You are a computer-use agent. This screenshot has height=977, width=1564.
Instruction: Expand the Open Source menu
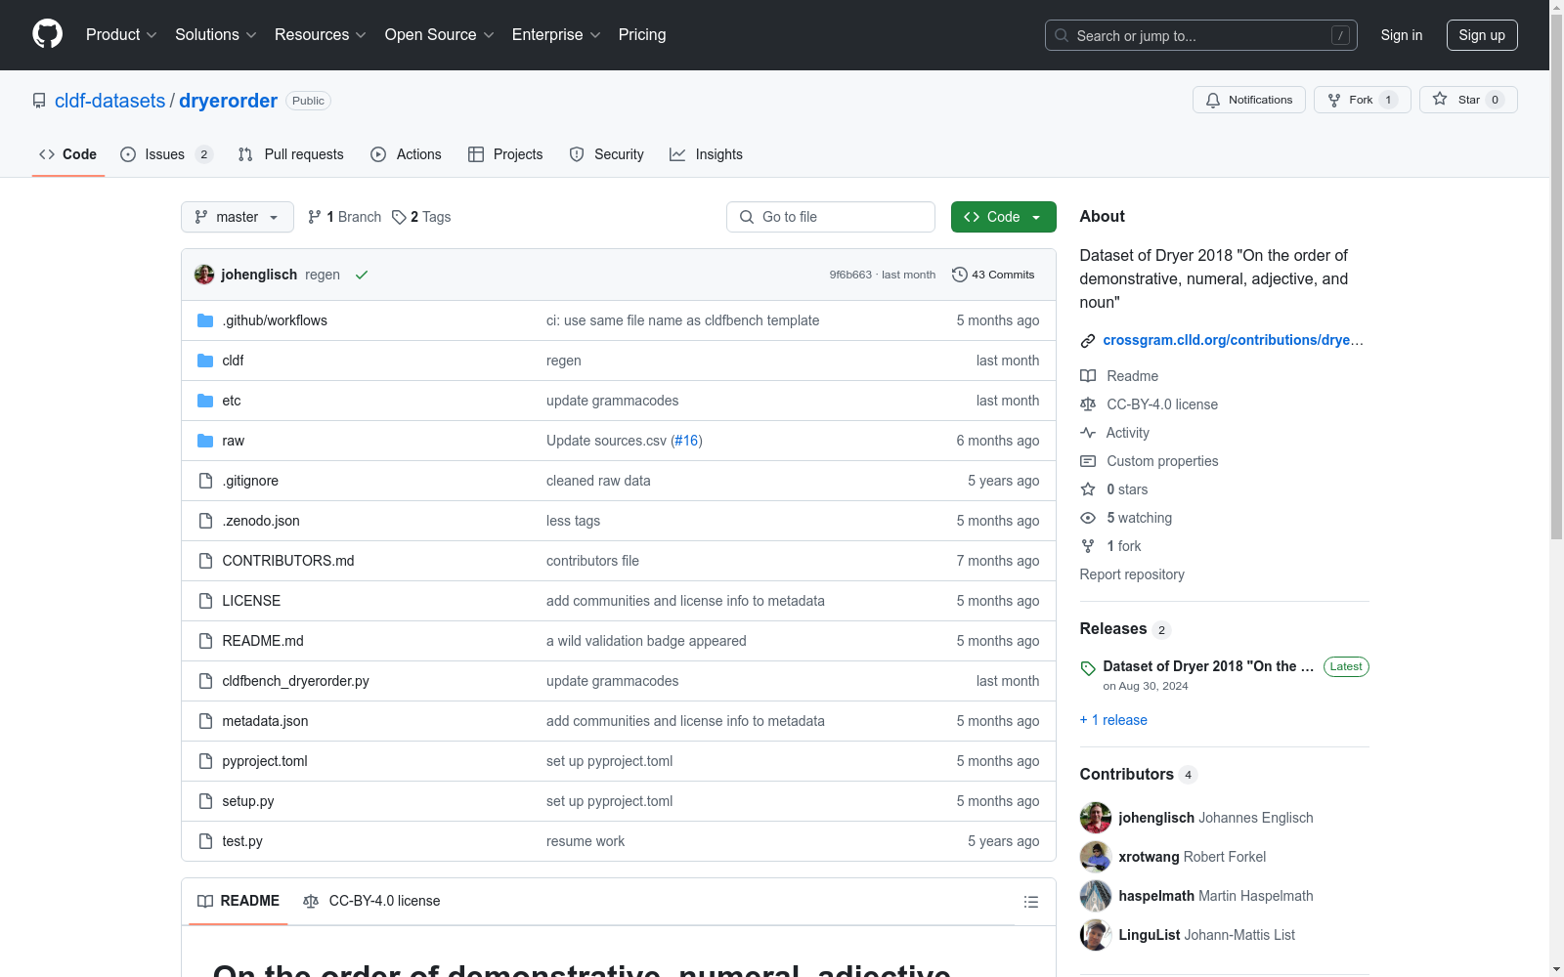coord(440,35)
